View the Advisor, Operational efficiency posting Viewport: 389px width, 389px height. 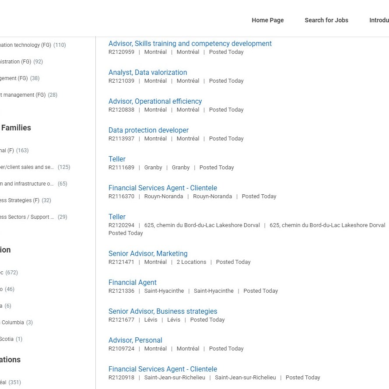point(155,102)
